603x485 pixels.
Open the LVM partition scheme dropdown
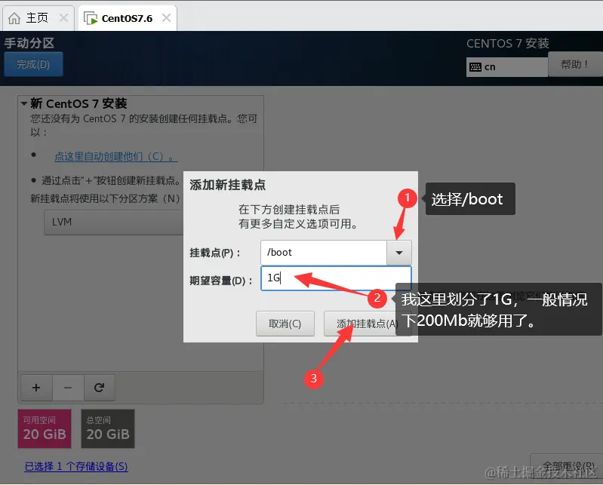(x=114, y=222)
